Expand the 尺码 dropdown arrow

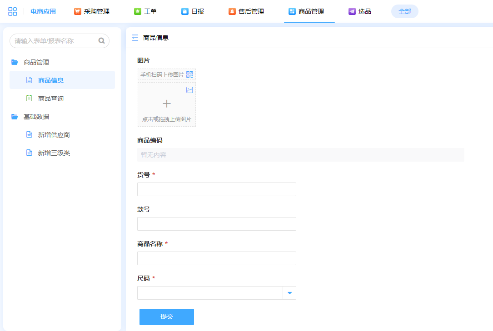pos(289,293)
